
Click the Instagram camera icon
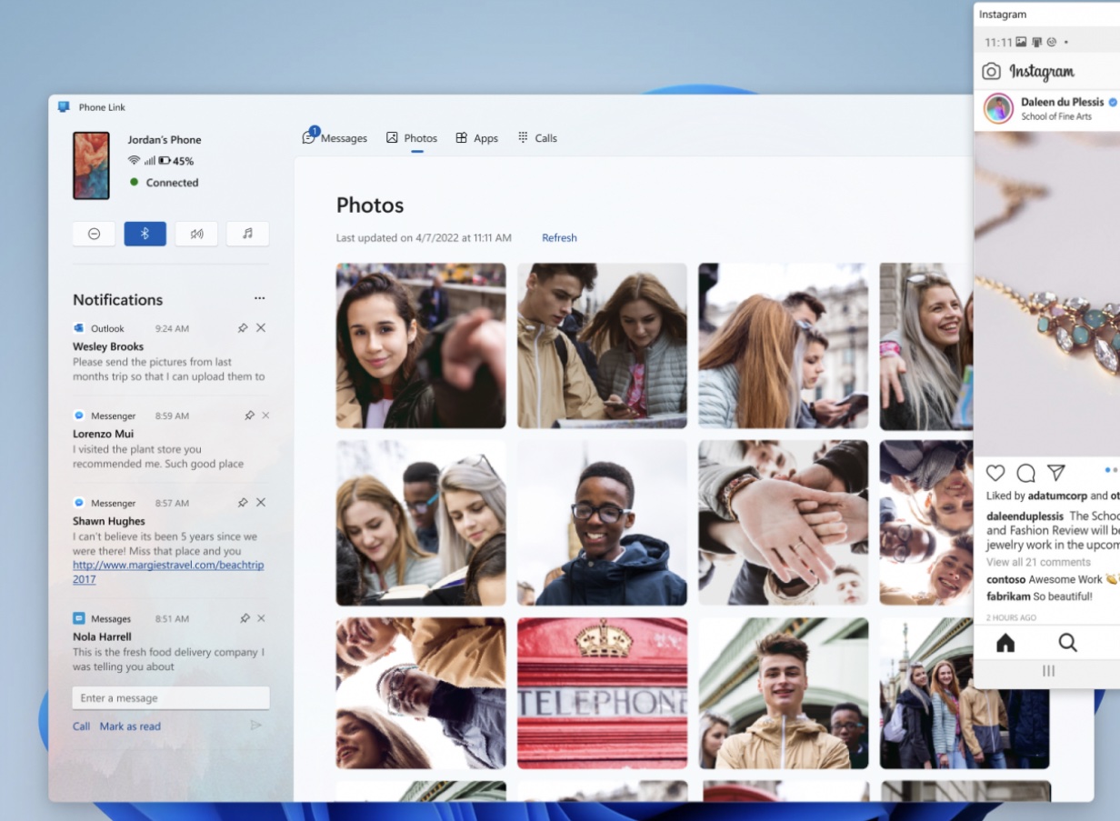(x=992, y=71)
